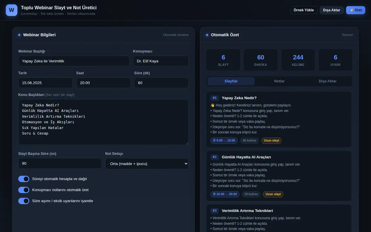Click the 0:00 → 10:00 time chip

point(224,140)
